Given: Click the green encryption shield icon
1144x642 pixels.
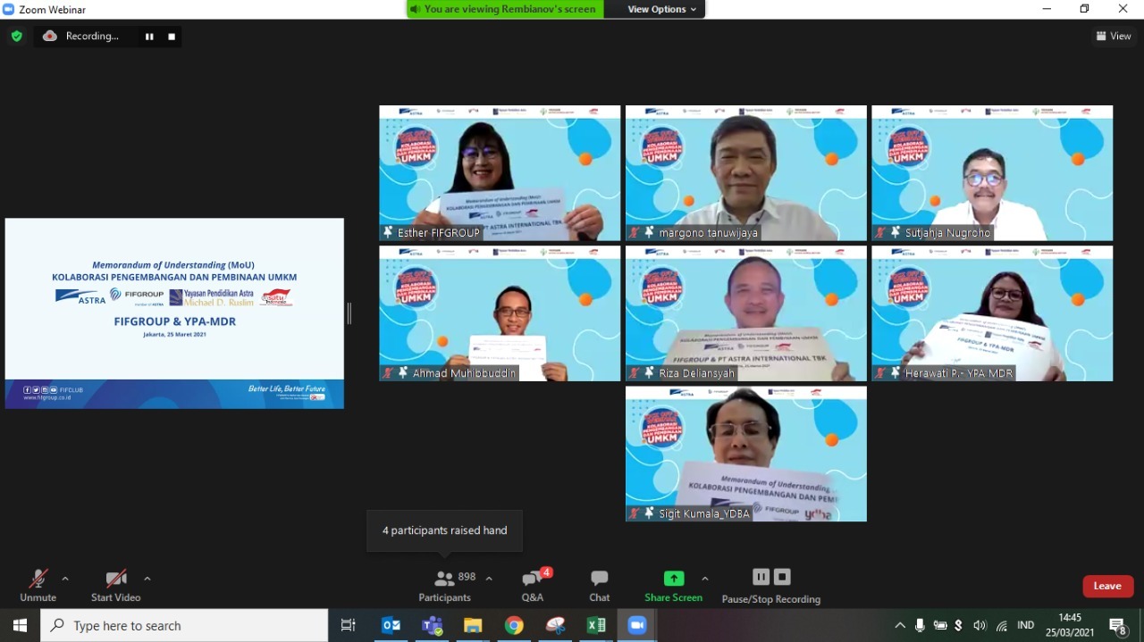Looking at the screenshot, I should (x=16, y=36).
